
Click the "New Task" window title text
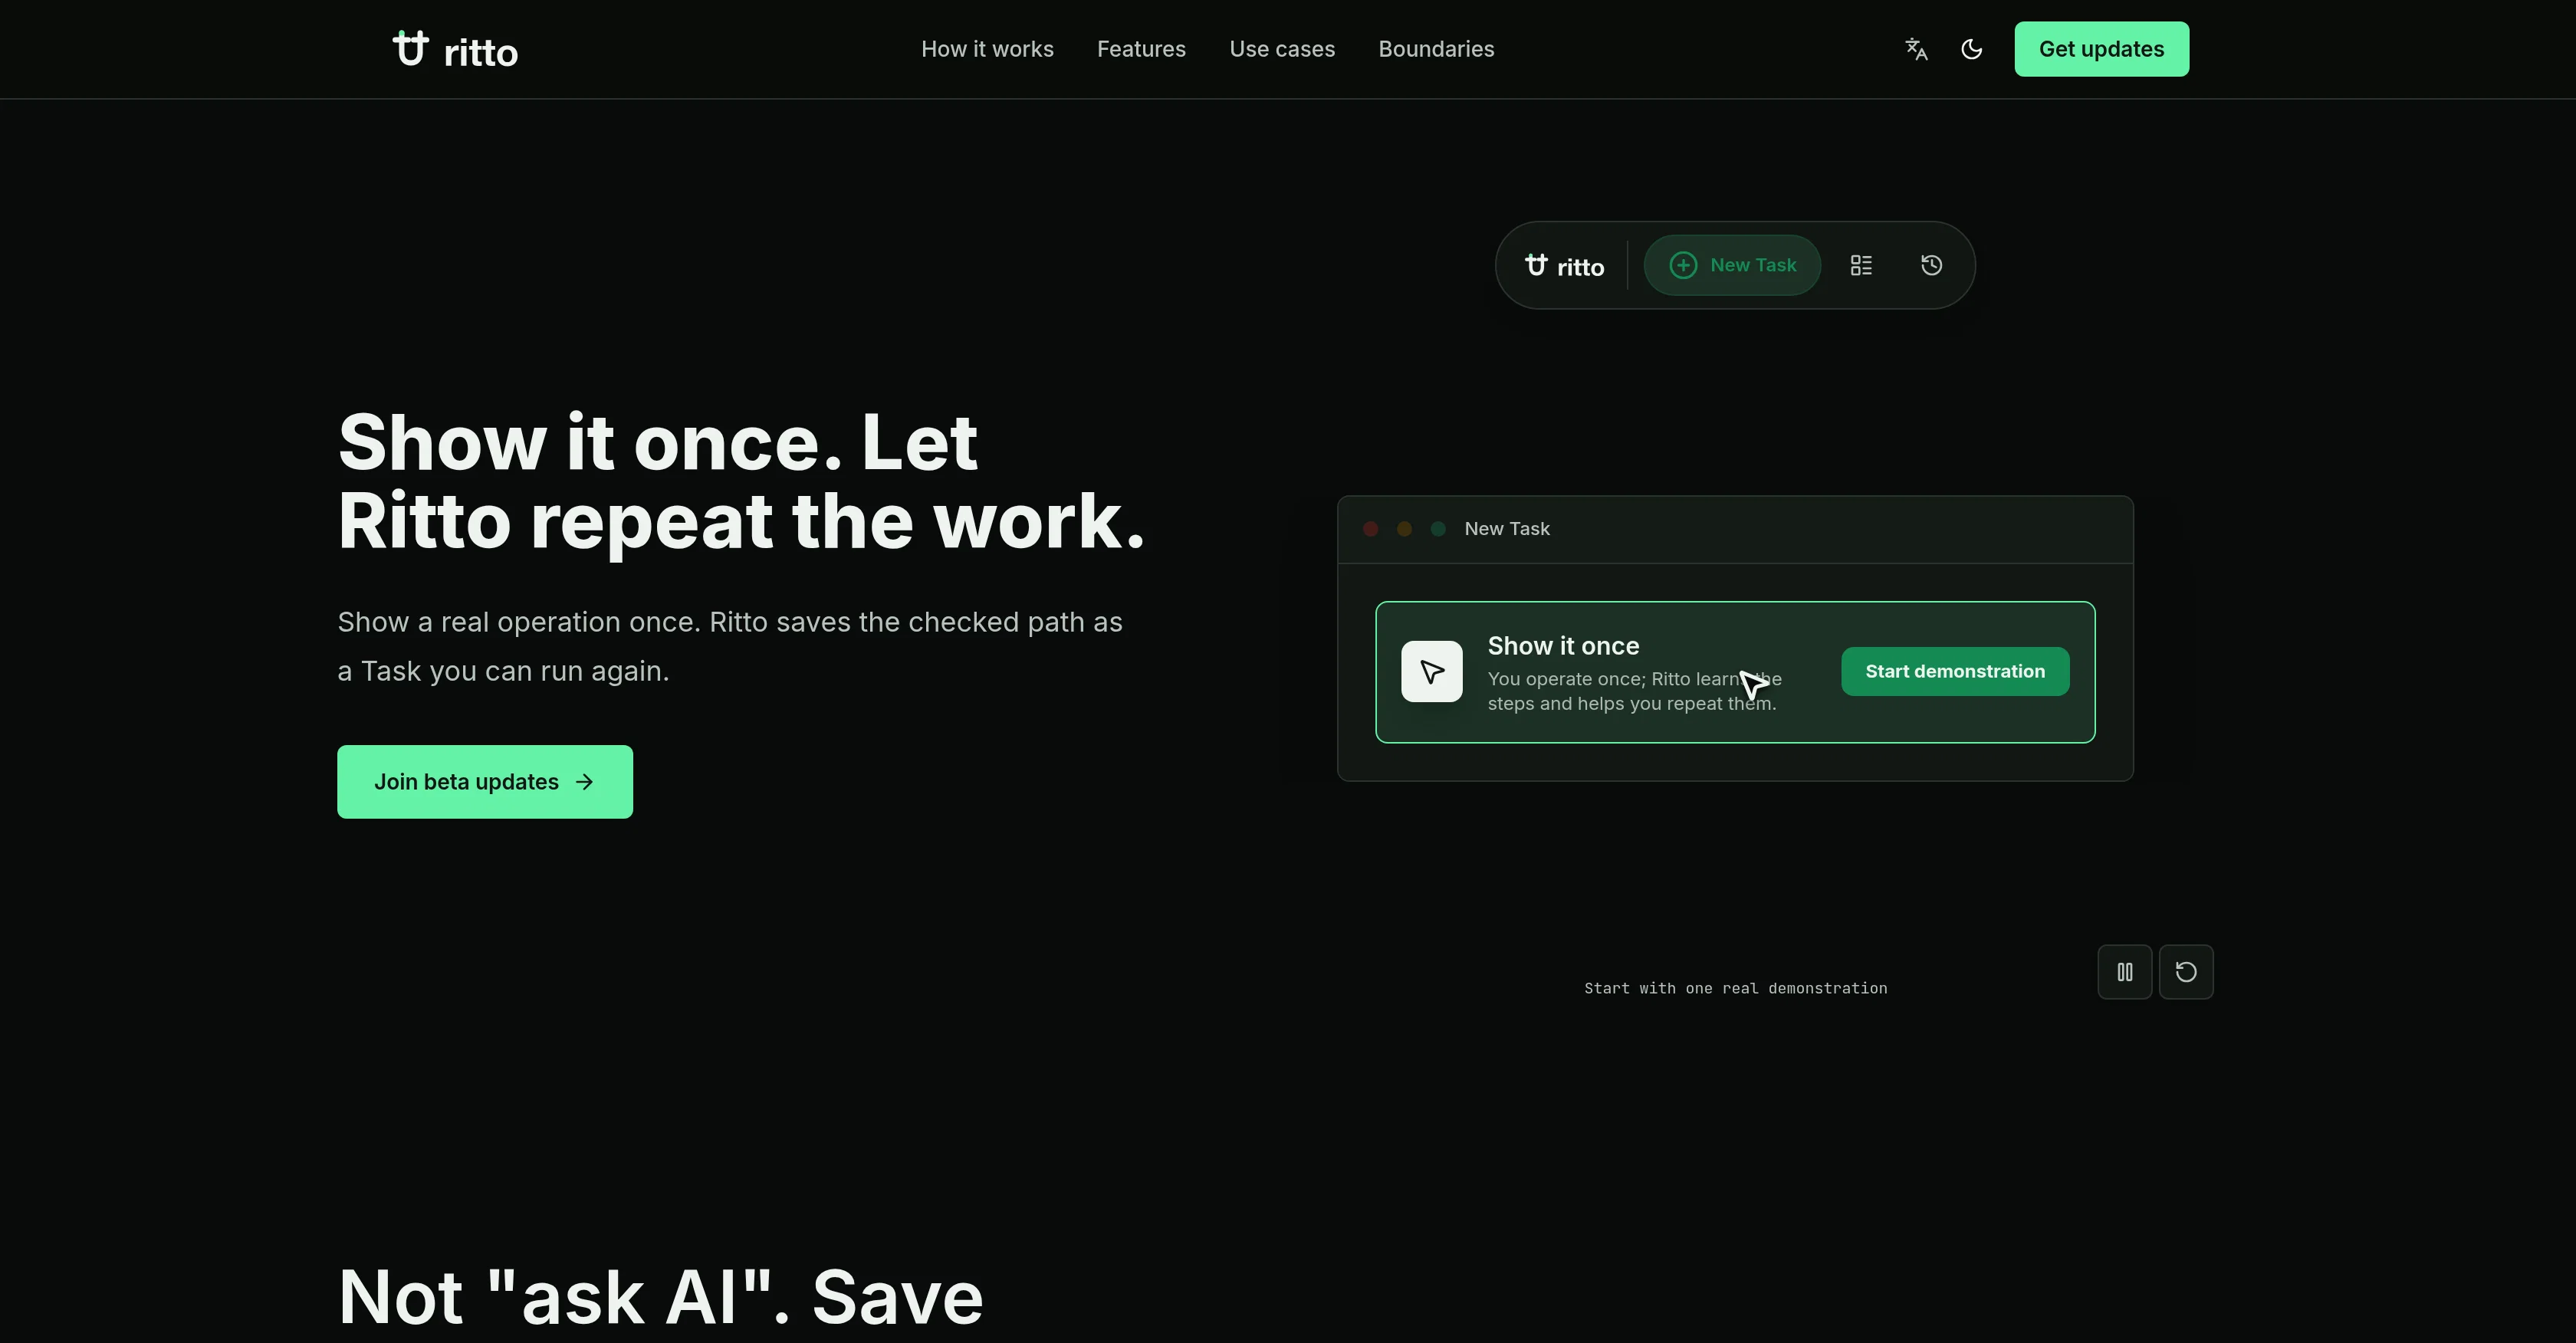pyautogui.click(x=1507, y=529)
